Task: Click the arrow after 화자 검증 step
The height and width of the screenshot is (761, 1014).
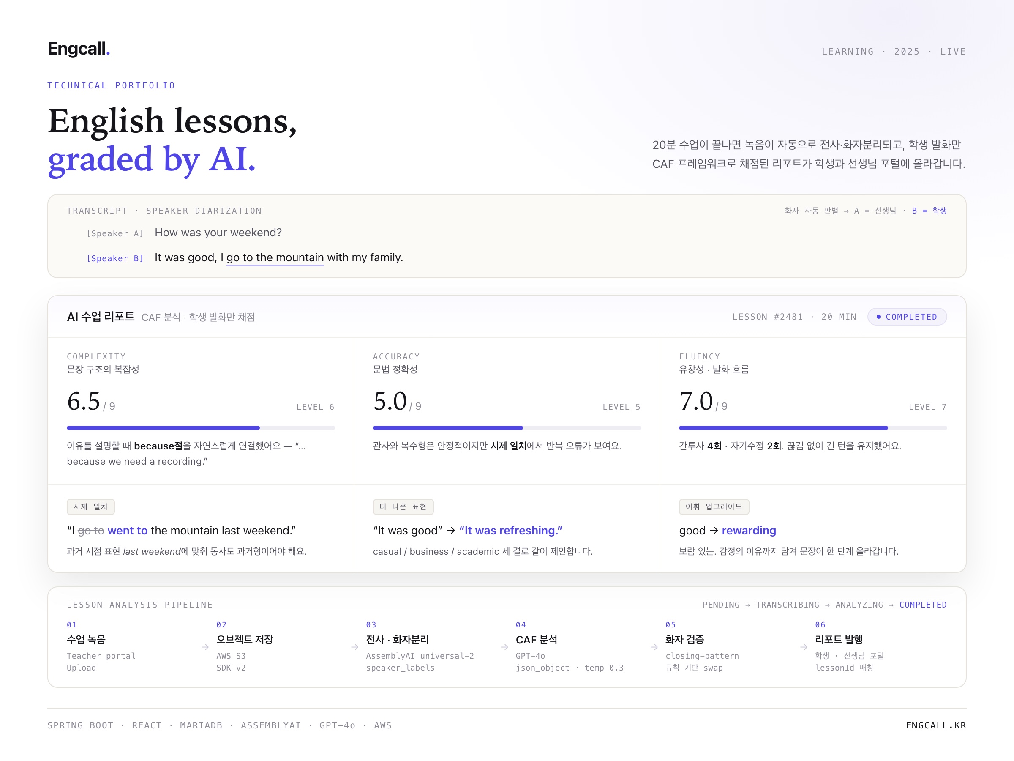Action: [804, 647]
